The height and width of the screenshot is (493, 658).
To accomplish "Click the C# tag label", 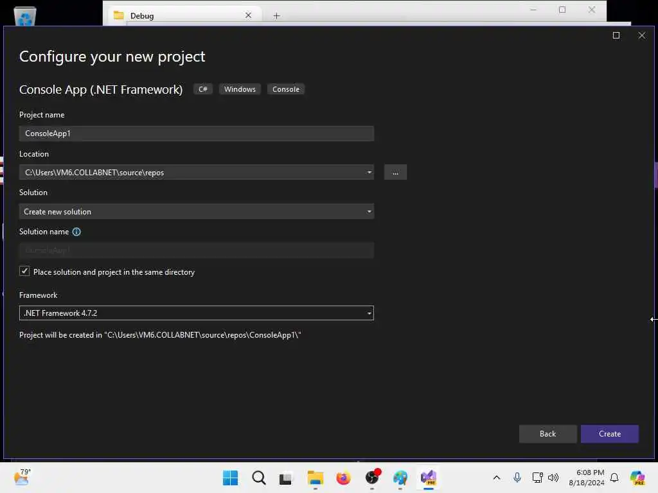I will pyautogui.click(x=203, y=89).
